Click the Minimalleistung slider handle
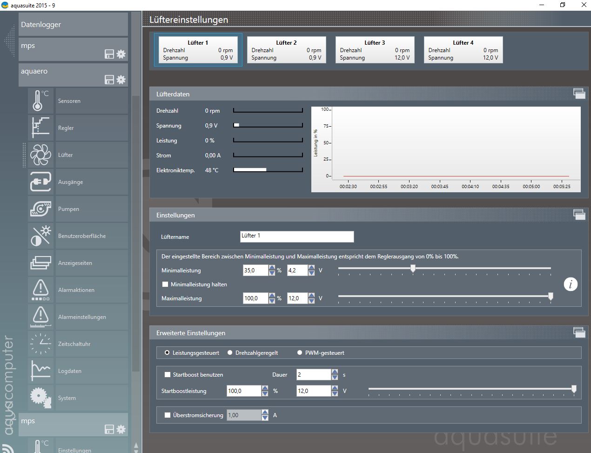Viewport: 591px width, 453px height. pos(413,269)
